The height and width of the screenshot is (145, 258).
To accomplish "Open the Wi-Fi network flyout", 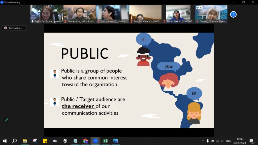I will (217, 141).
